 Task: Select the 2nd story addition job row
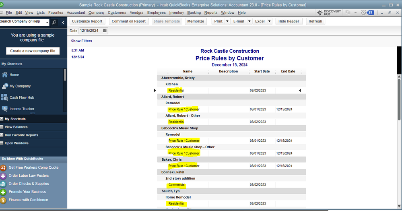[x=231, y=178]
